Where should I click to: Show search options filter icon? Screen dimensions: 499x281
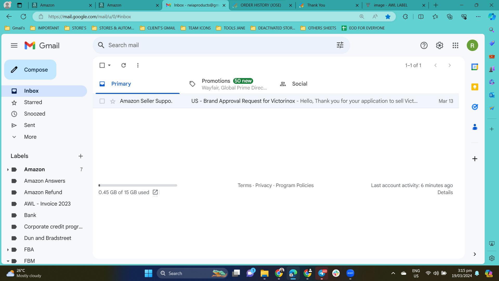point(340,45)
